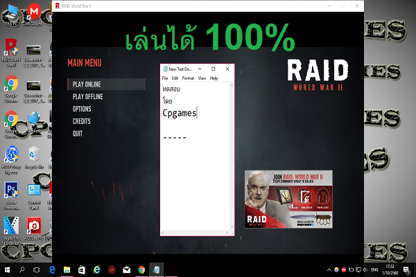The height and width of the screenshot is (277, 416).
Task: Click the dashed line text in Notepad
Action: point(175,138)
